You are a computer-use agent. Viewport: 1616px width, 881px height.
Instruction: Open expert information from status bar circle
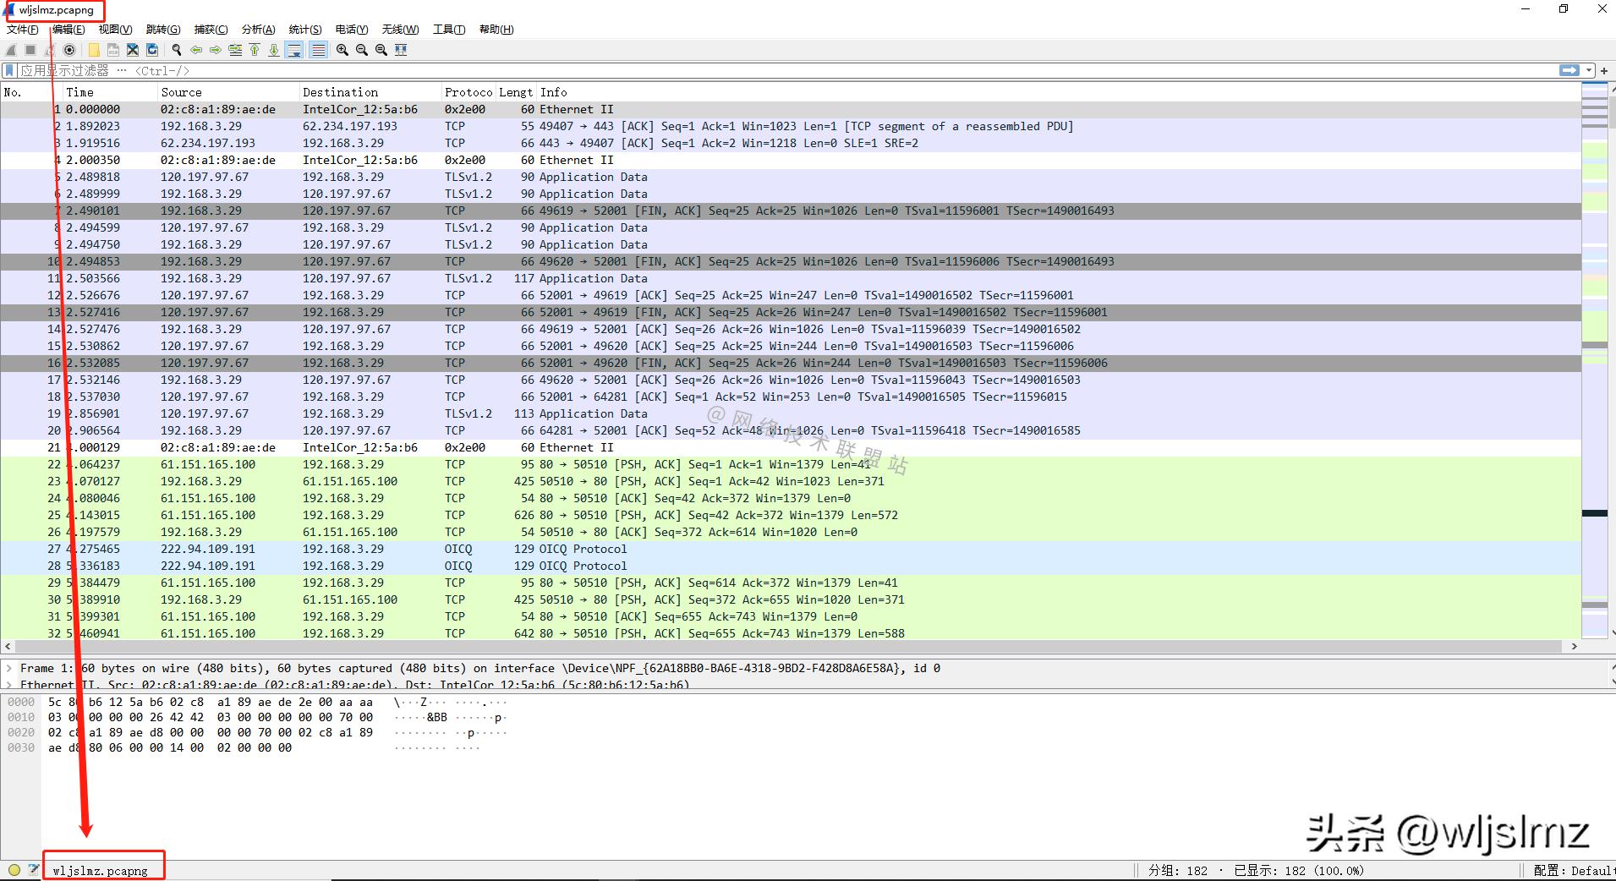point(14,870)
